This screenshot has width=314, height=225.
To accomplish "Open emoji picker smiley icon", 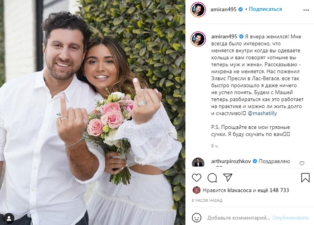I will pos(197,218).
